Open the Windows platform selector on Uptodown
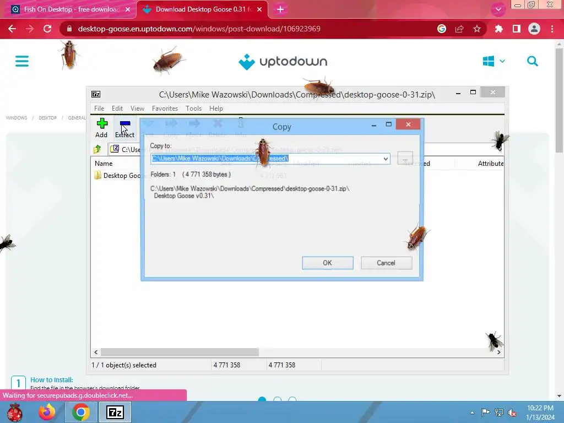 (493, 61)
